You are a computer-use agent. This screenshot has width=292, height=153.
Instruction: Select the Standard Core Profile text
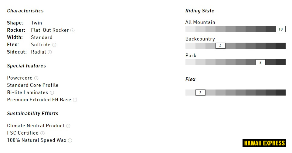tap(33, 85)
